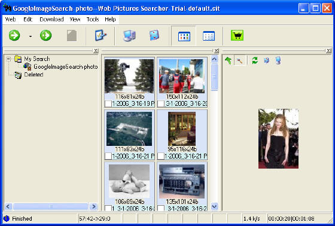The width and height of the screenshot is (335, 226).
Task: Open the Tools menu
Action: [x=93, y=20]
